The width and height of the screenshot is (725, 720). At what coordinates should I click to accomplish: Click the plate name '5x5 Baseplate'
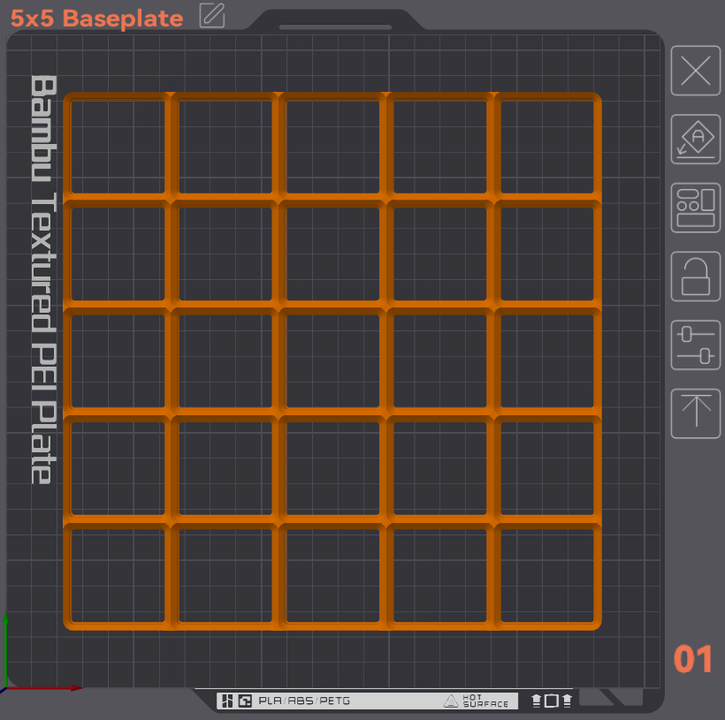(97, 19)
